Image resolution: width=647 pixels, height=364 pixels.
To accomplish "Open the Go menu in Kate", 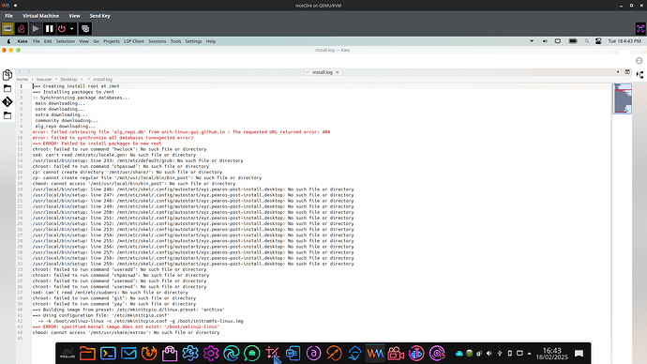I will click(97, 41).
